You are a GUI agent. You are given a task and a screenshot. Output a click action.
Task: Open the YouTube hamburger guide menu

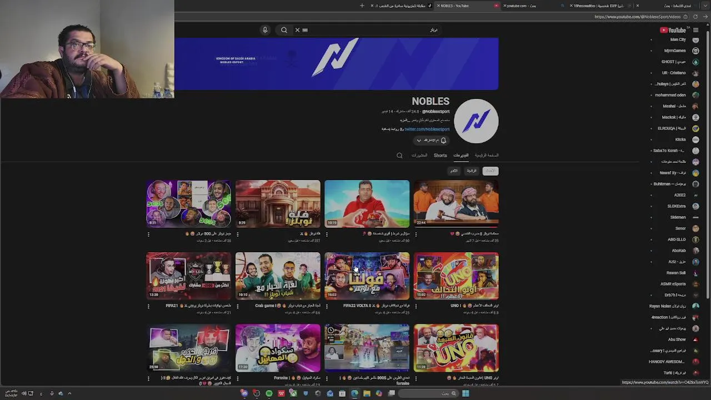click(x=695, y=30)
